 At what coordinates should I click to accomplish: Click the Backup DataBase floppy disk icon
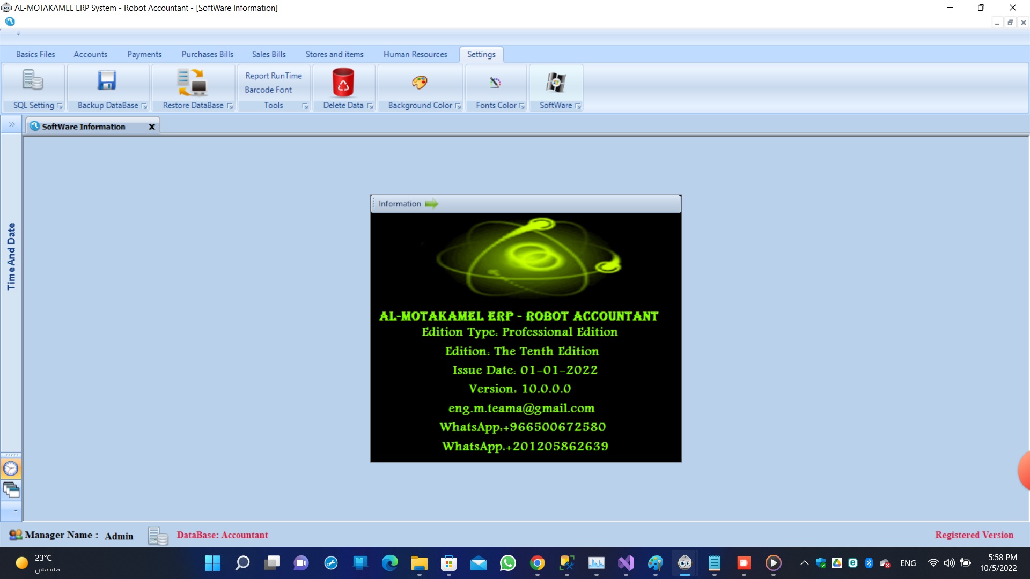(x=107, y=80)
